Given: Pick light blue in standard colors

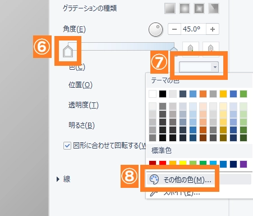Looking at the screenshot, I should pyautogui.click(x=213, y=163).
